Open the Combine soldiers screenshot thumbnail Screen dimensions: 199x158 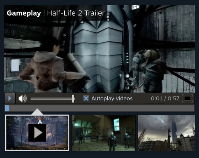point(103,133)
